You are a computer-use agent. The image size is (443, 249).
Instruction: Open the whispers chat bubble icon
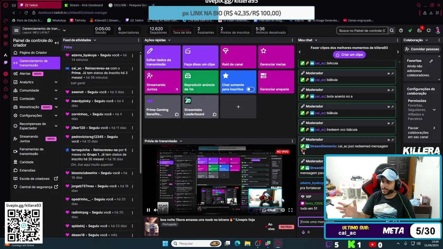click(428, 30)
